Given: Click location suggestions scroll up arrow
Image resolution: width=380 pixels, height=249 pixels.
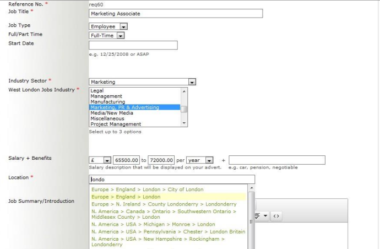Looking at the screenshot, I should [x=251, y=188].
